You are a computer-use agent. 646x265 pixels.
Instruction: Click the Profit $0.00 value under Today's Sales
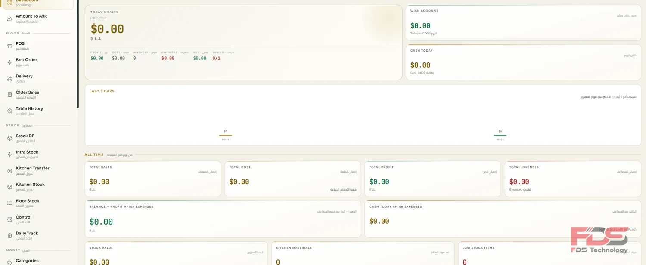[97, 58]
